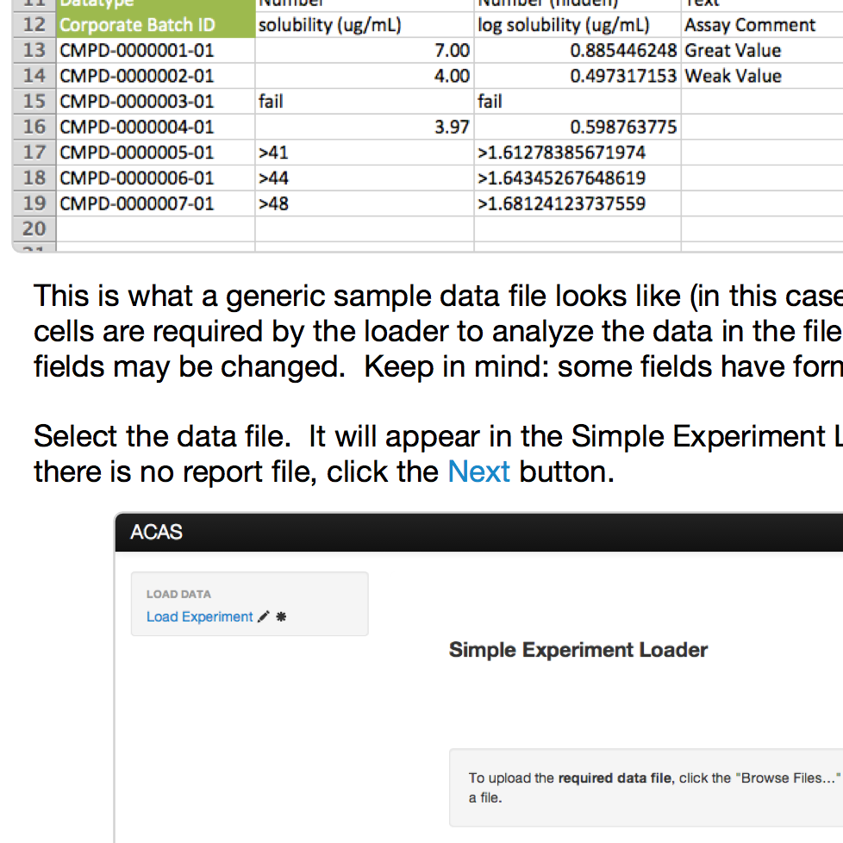Select cell CMPD-0000002-01
843x843 pixels.
pyautogui.click(x=155, y=76)
